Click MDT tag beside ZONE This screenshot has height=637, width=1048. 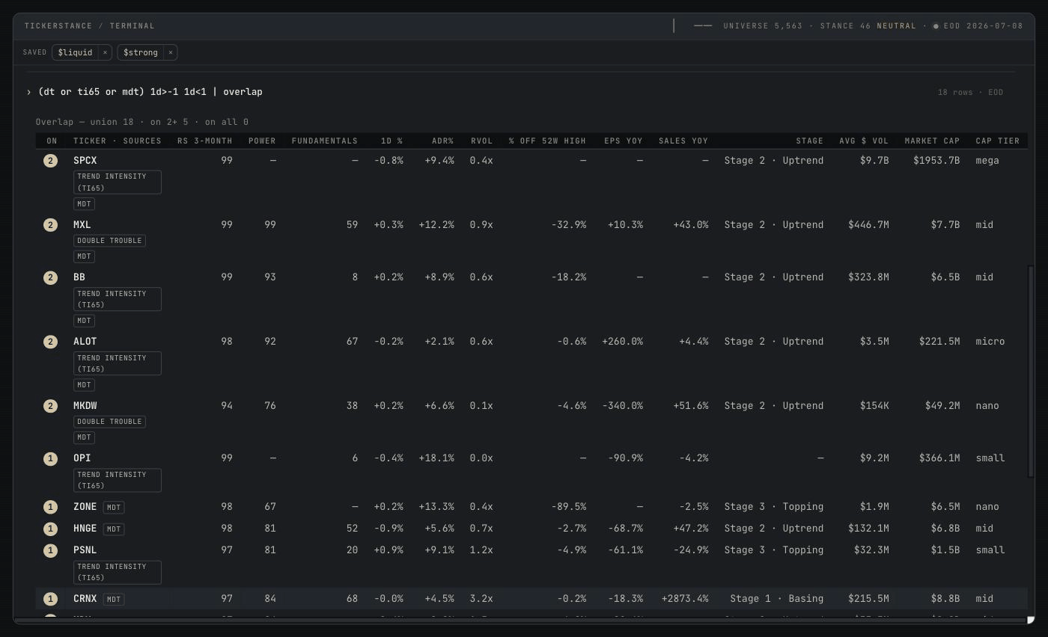114,507
